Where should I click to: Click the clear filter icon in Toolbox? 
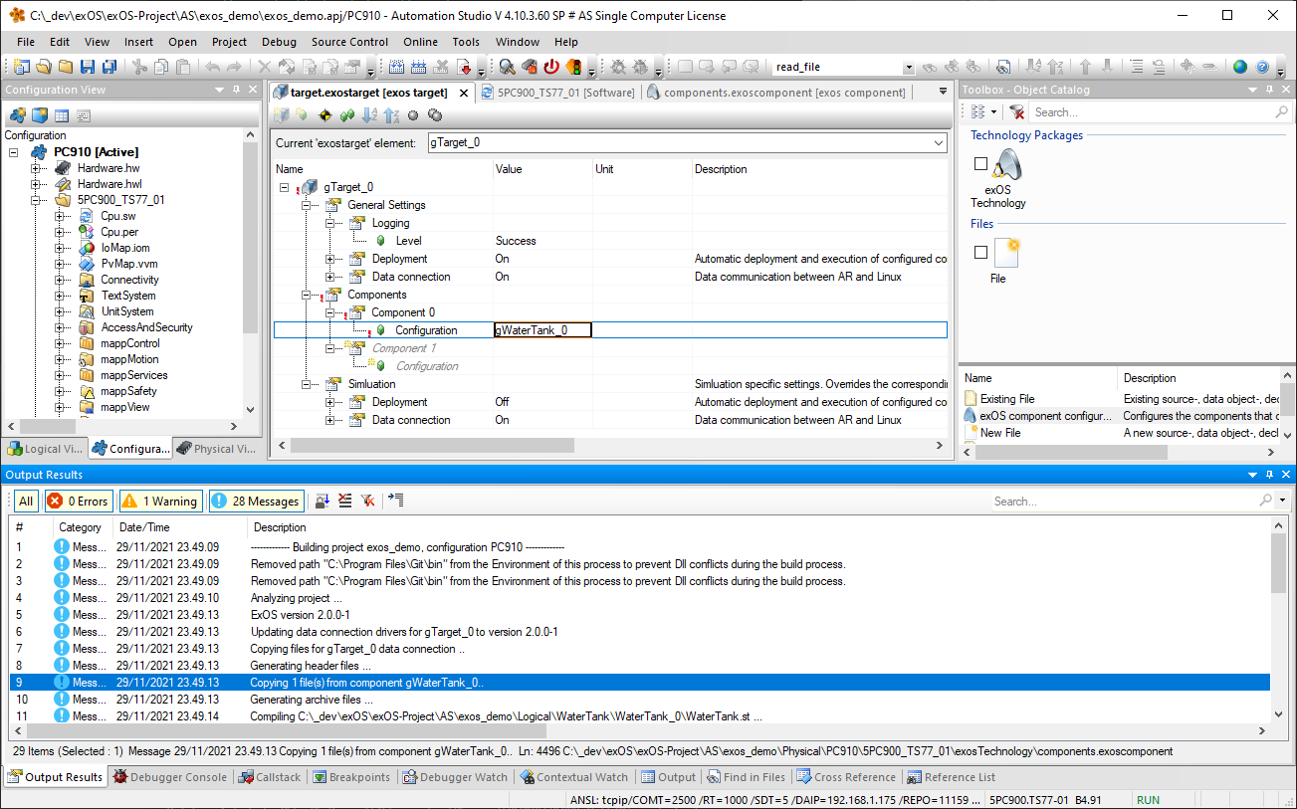click(1017, 112)
